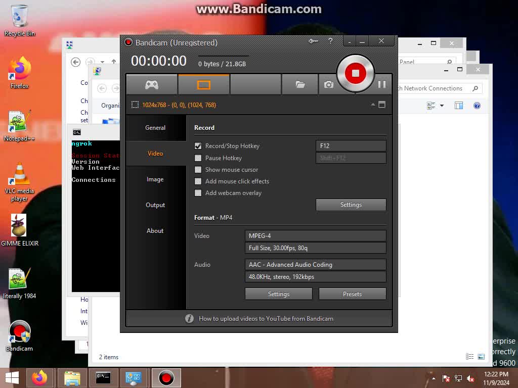This screenshot has width=518, height=388.
Task: Switch to Command Prompt in the taskbar
Action: click(103, 378)
